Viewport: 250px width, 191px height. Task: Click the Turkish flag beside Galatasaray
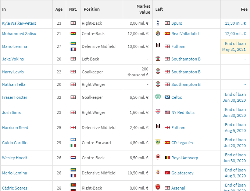(x=167, y=173)
